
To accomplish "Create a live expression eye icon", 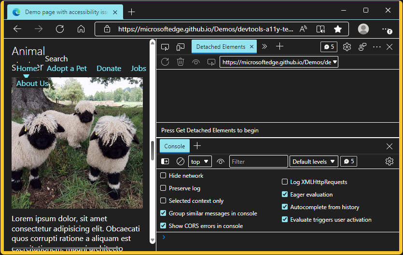I will [221, 161].
